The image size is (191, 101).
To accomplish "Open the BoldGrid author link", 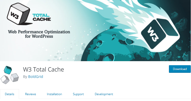I will [x=36, y=77].
